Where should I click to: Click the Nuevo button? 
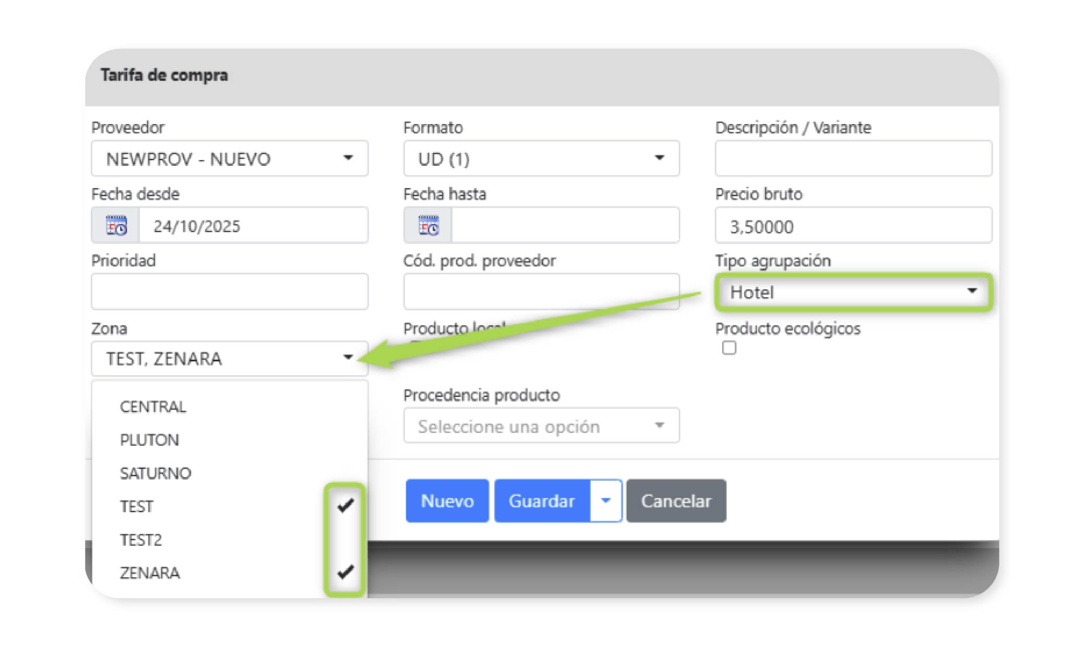447,501
